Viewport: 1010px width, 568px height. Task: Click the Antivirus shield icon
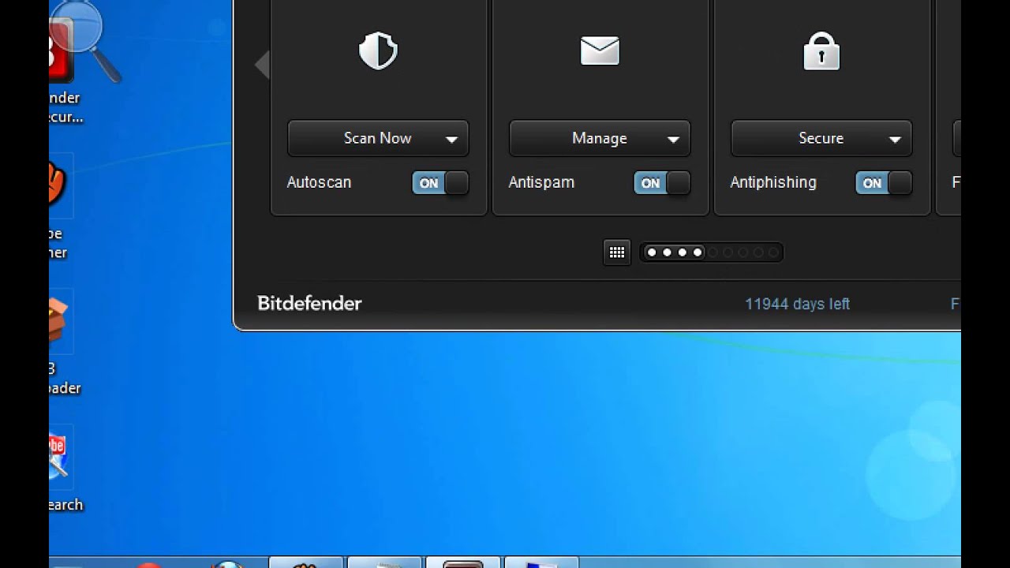(378, 51)
